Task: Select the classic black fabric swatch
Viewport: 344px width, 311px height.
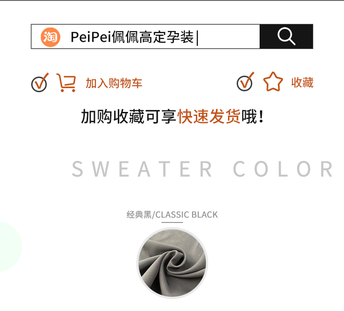Action: [x=172, y=263]
